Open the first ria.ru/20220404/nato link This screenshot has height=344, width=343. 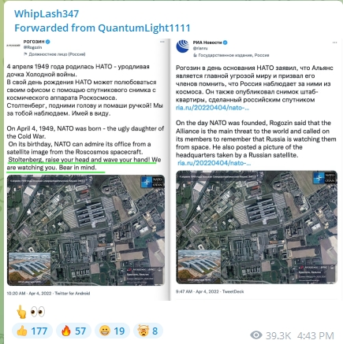click(x=212, y=108)
